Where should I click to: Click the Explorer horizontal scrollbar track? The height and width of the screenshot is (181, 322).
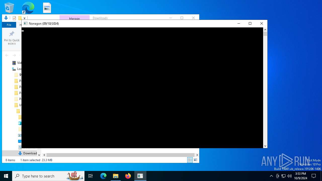120,155
